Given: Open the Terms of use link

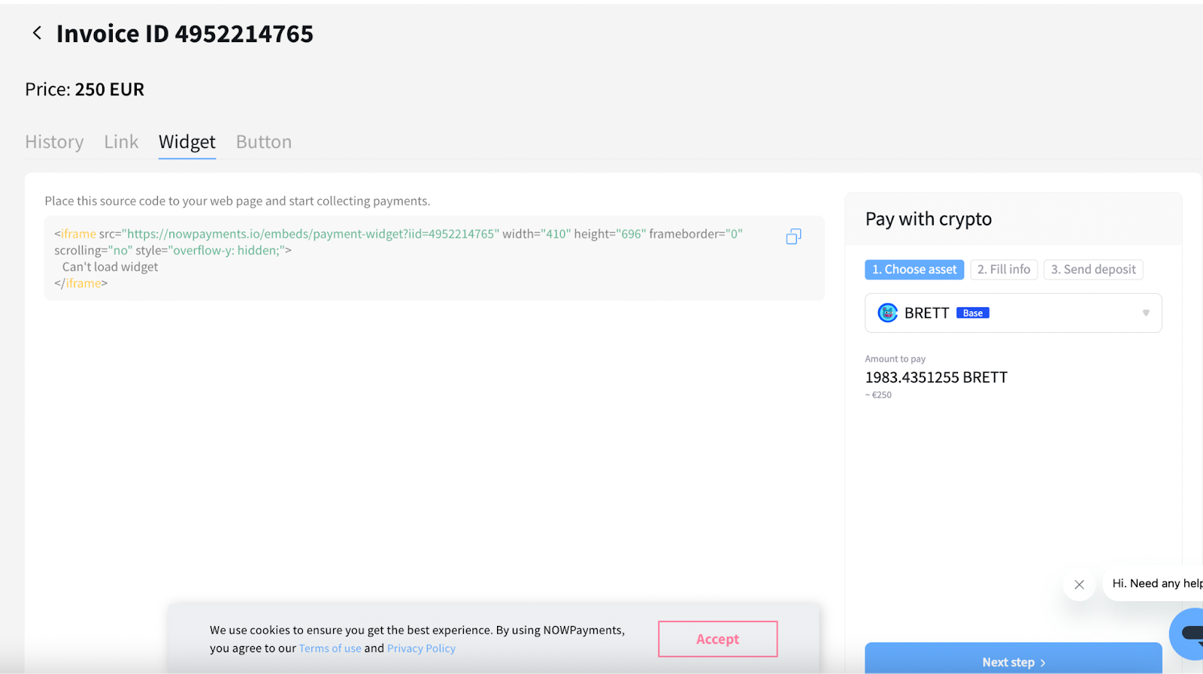Looking at the screenshot, I should pyautogui.click(x=330, y=648).
